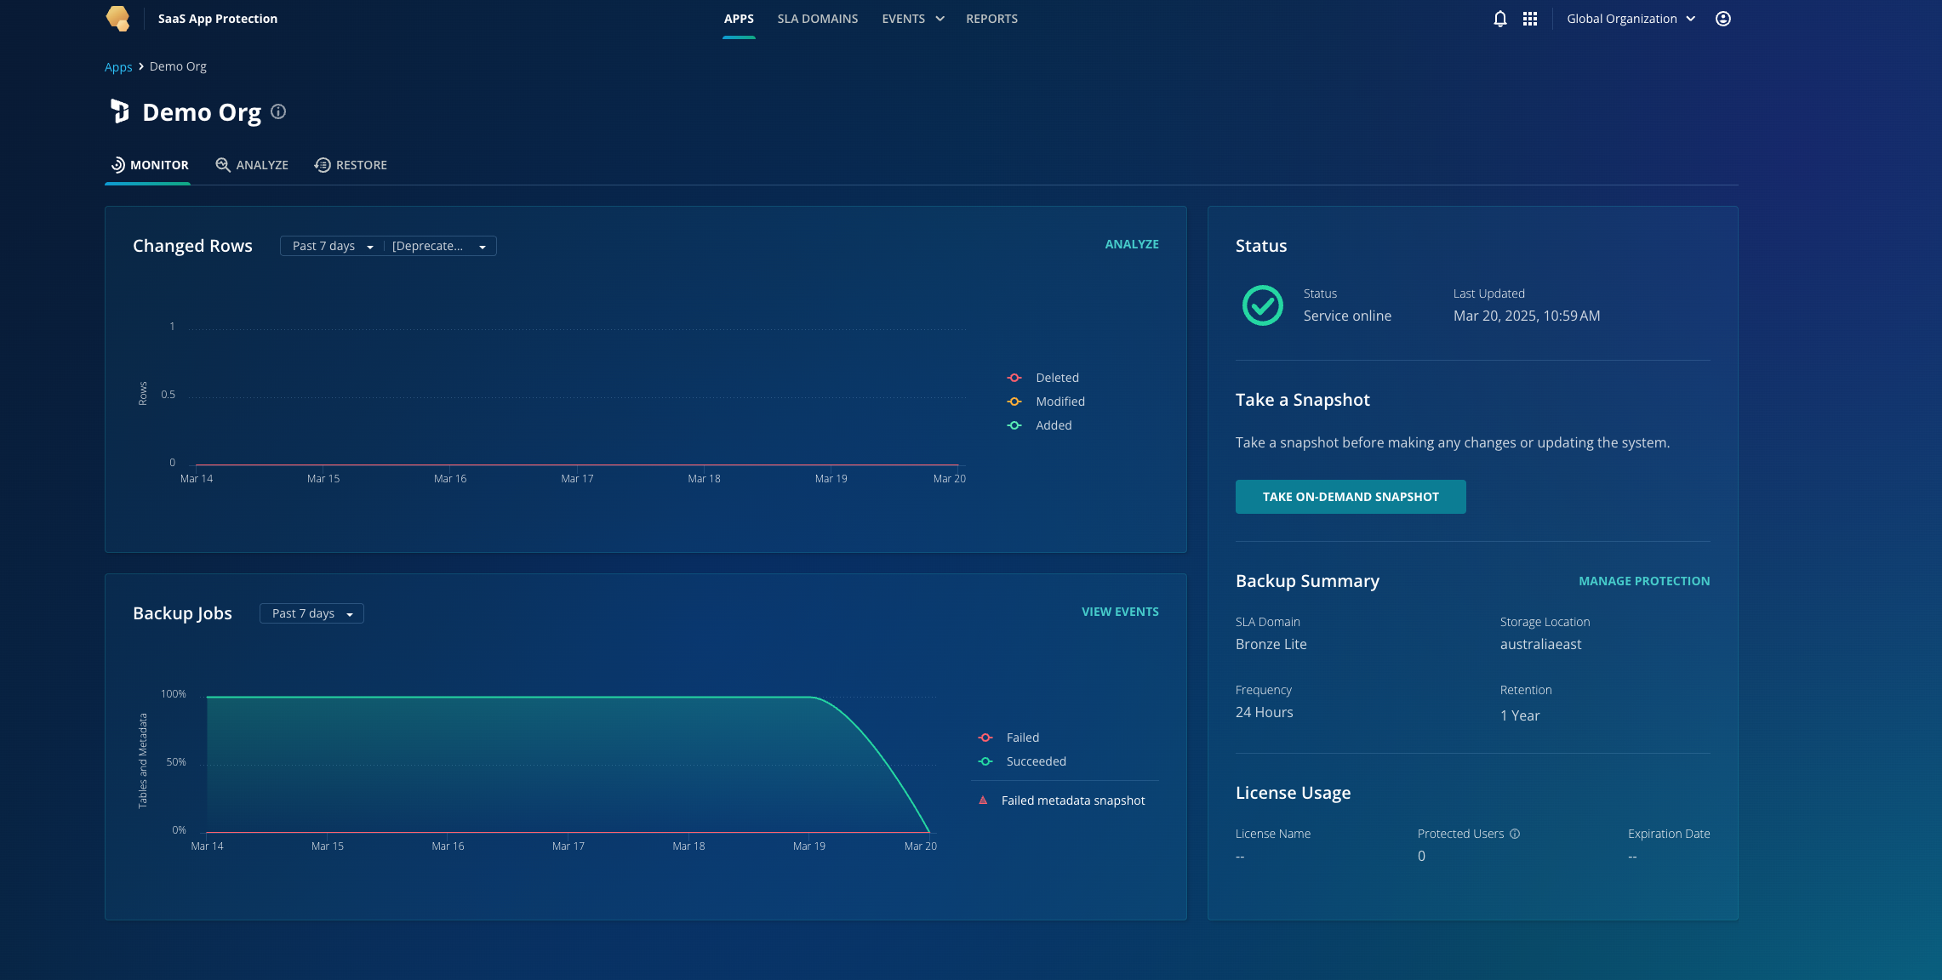Screen dimensions: 1942x980
Task: Click the Failed metadata snapshot triangle icon
Action: tap(983, 801)
